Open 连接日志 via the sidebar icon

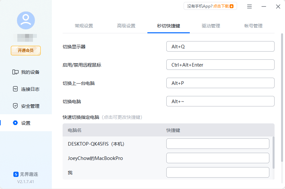tap(15, 89)
